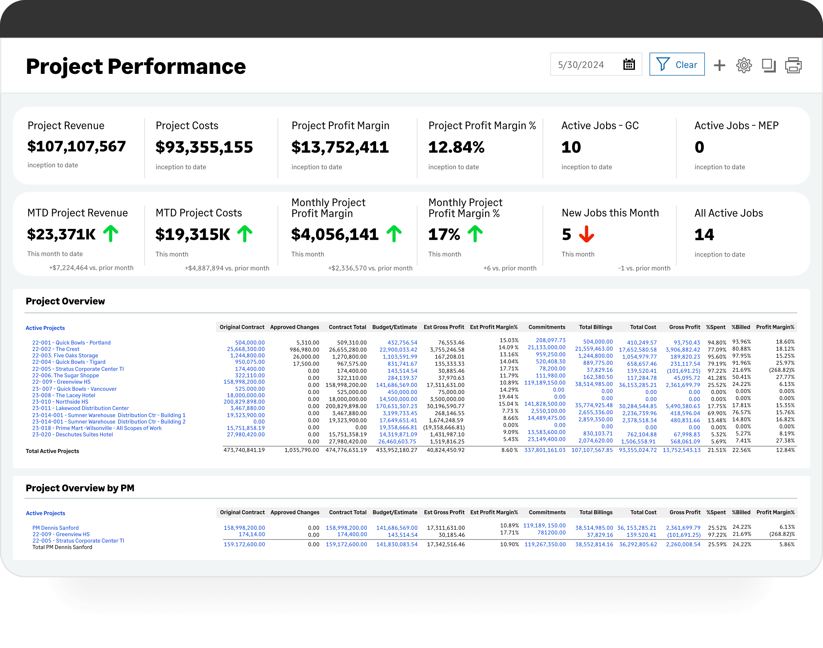This screenshot has height=648, width=823.
Task: Click 432,756.54 budget estimate value
Action: pyautogui.click(x=402, y=343)
